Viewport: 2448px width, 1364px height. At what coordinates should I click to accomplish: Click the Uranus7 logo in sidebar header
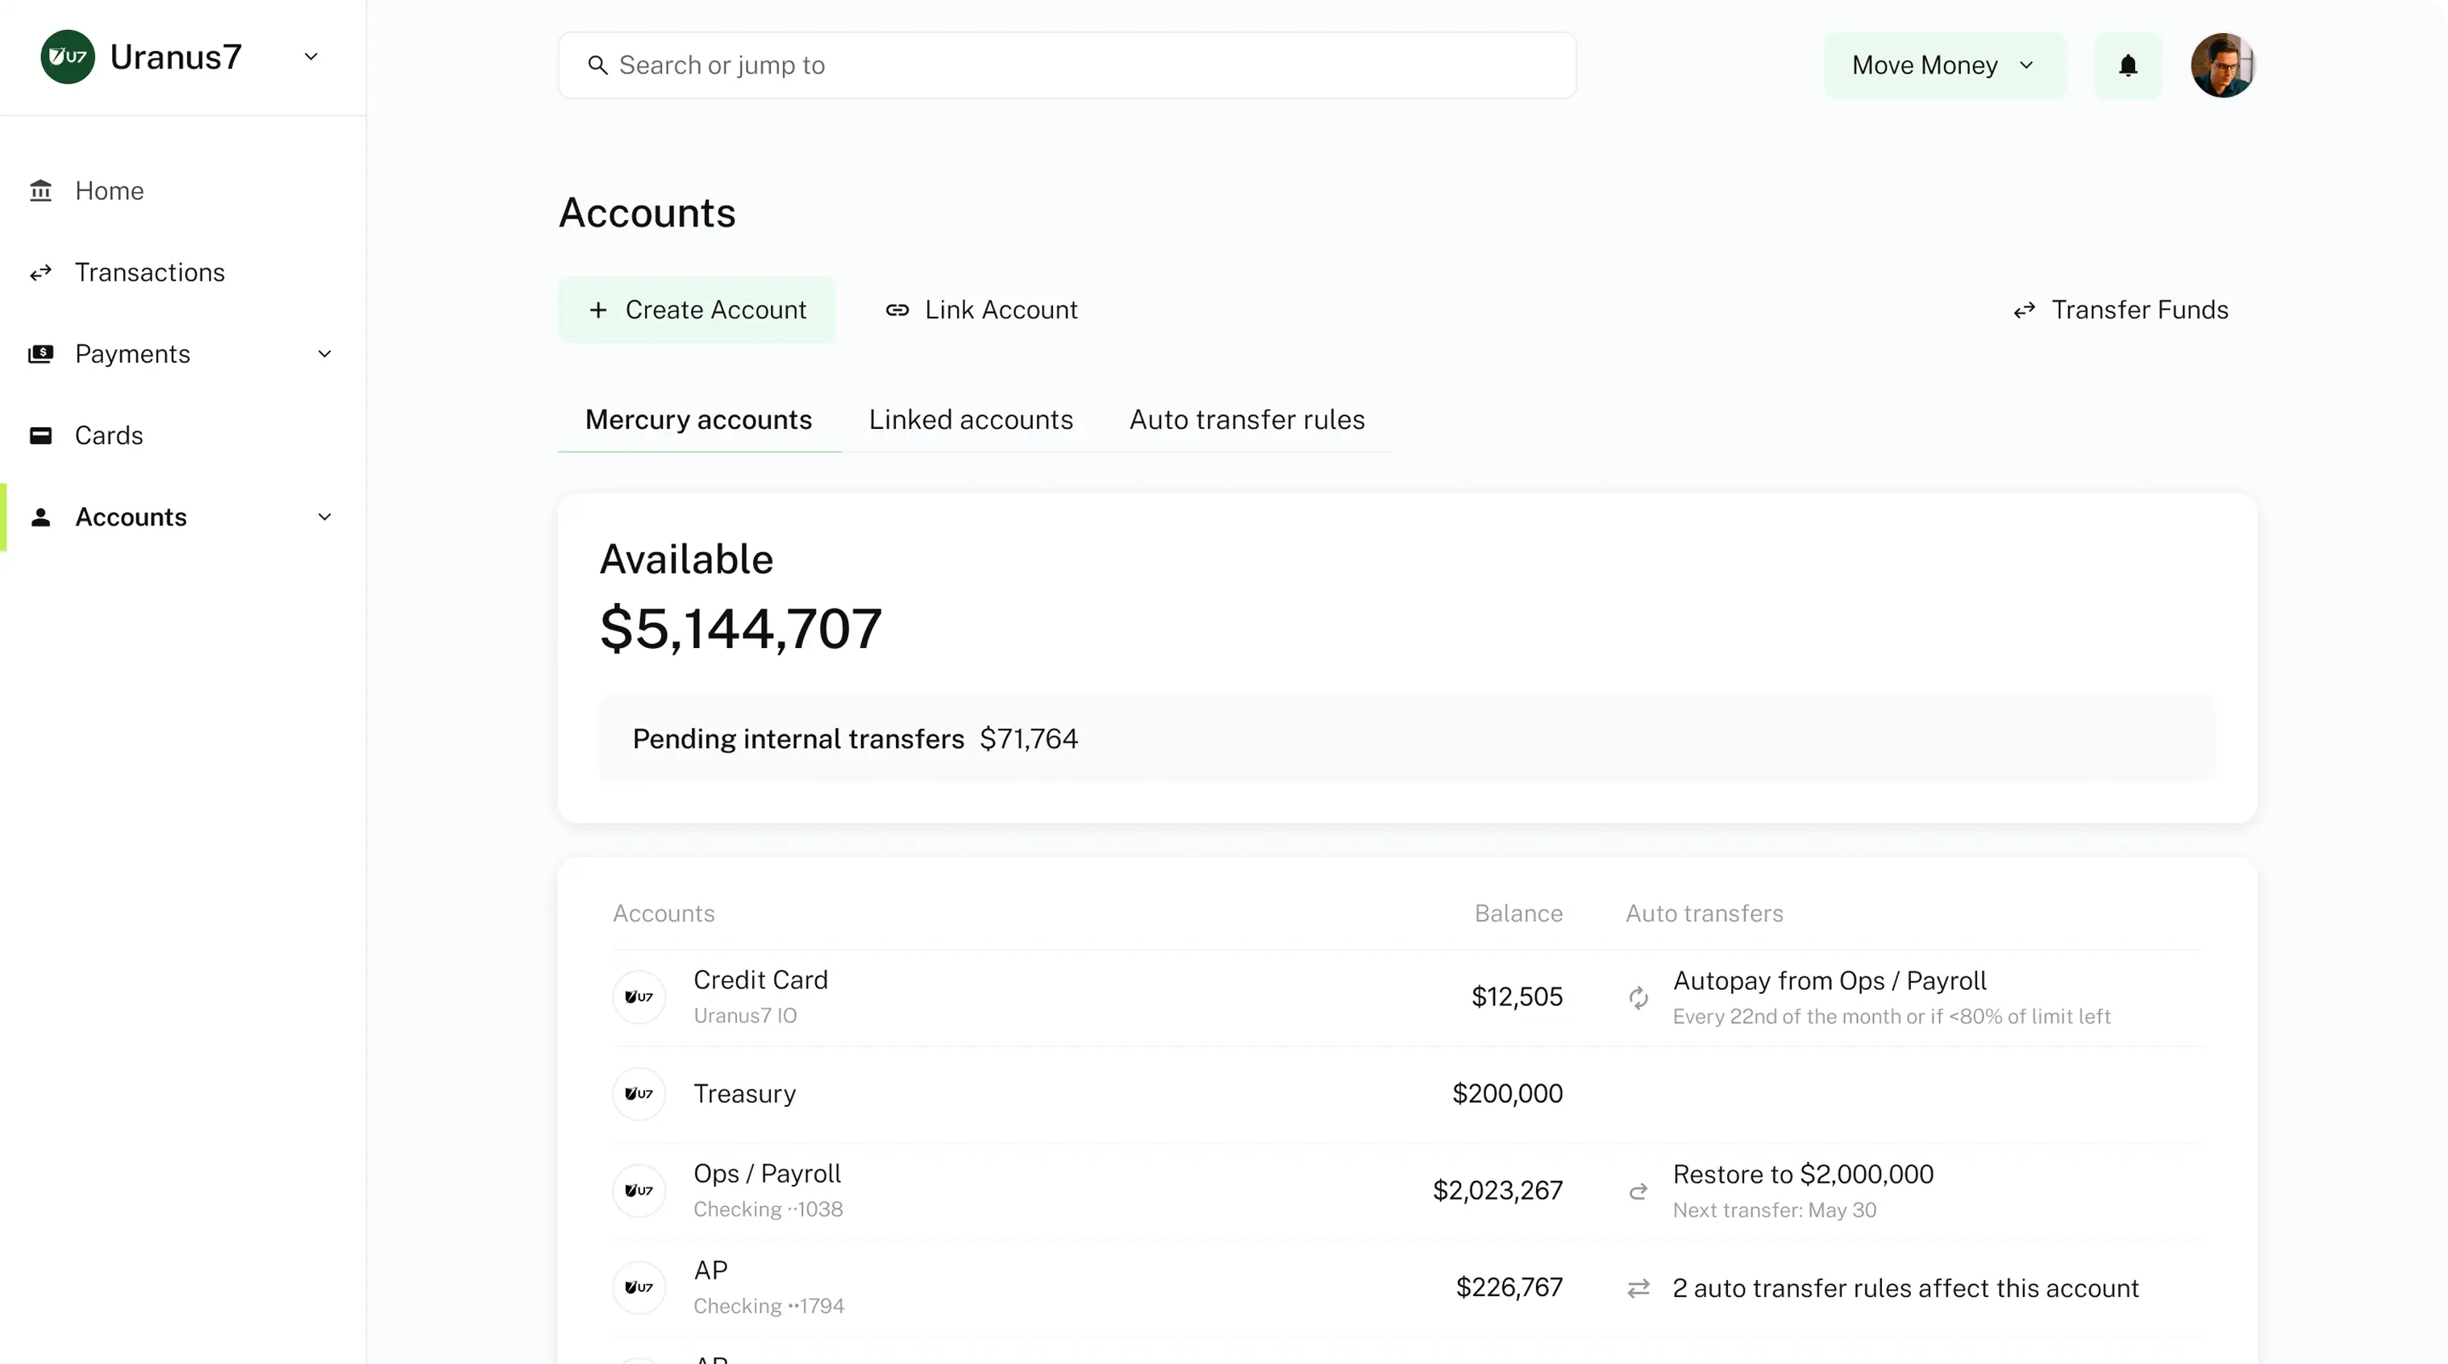click(x=68, y=57)
